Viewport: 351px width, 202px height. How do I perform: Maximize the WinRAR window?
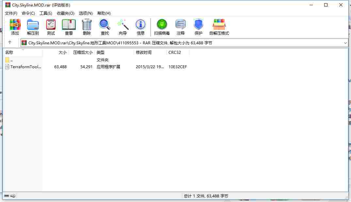point(326,5)
